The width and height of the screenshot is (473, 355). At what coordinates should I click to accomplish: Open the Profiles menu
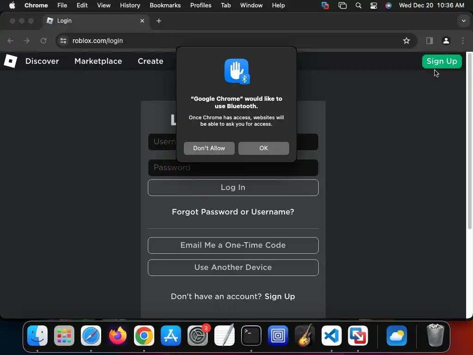pyautogui.click(x=200, y=6)
